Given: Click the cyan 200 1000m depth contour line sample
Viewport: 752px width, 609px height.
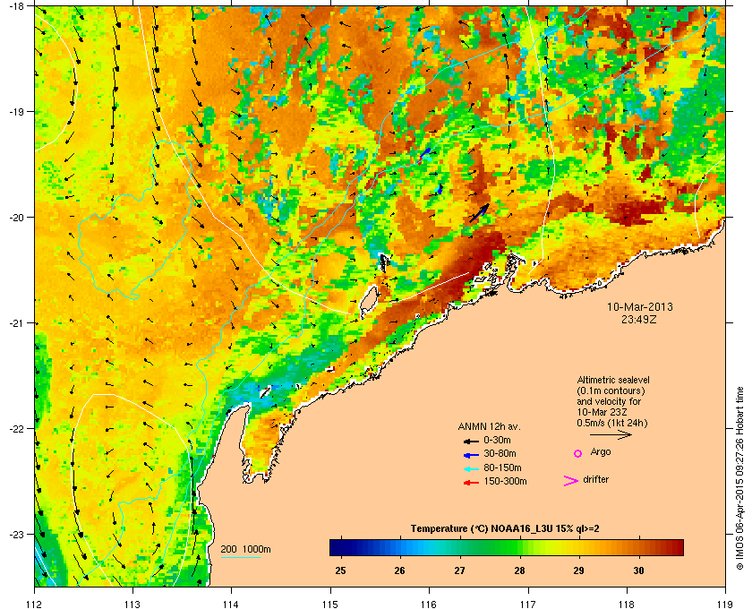Looking at the screenshot, I should [x=241, y=558].
